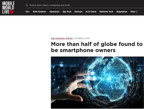Click the red record dot in logo
The width and height of the screenshot is (144, 109).
(12, 12)
